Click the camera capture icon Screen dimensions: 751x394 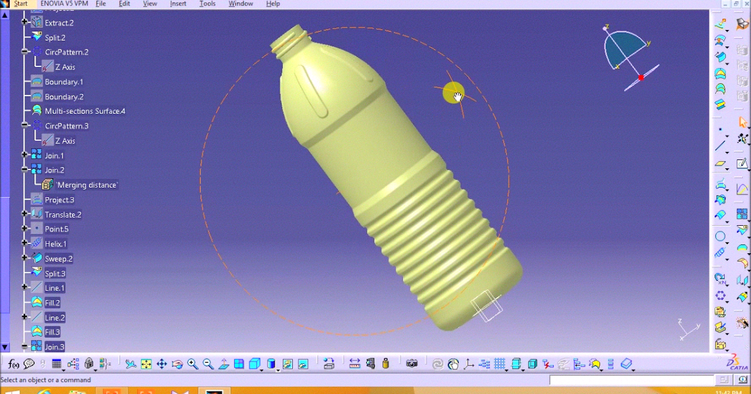point(411,363)
